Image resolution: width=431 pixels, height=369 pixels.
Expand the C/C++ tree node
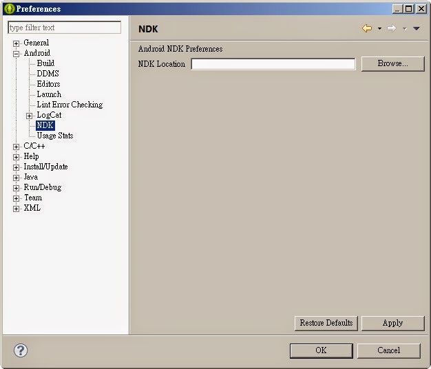[x=16, y=147]
